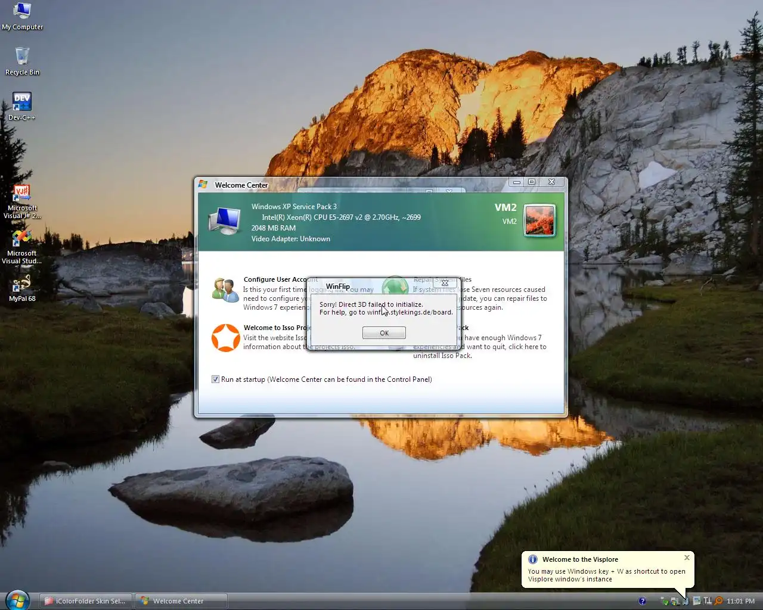
Task: Click the 11:01 PM taskbar clock
Action: [740, 601]
